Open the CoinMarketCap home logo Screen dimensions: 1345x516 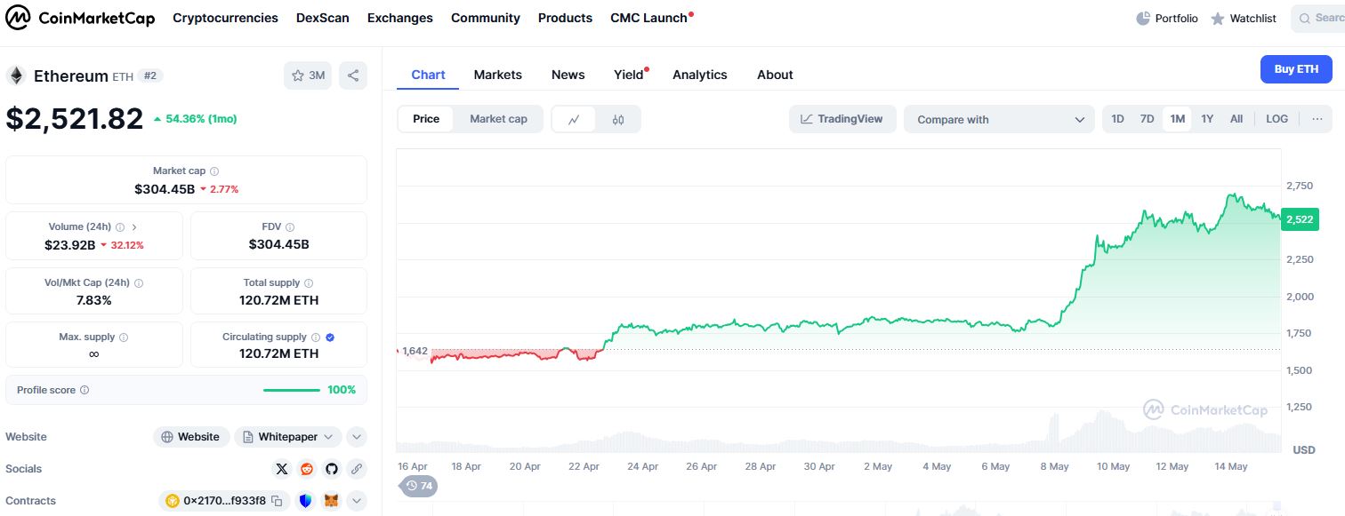click(80, 18)
